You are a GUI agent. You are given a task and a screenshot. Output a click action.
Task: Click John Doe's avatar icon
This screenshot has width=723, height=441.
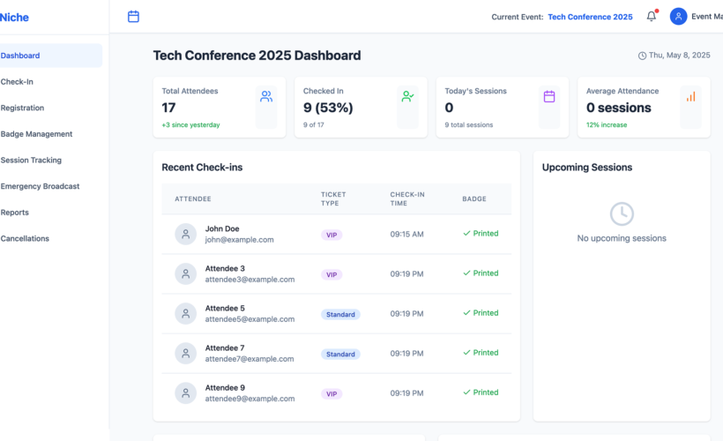[185, 235]
